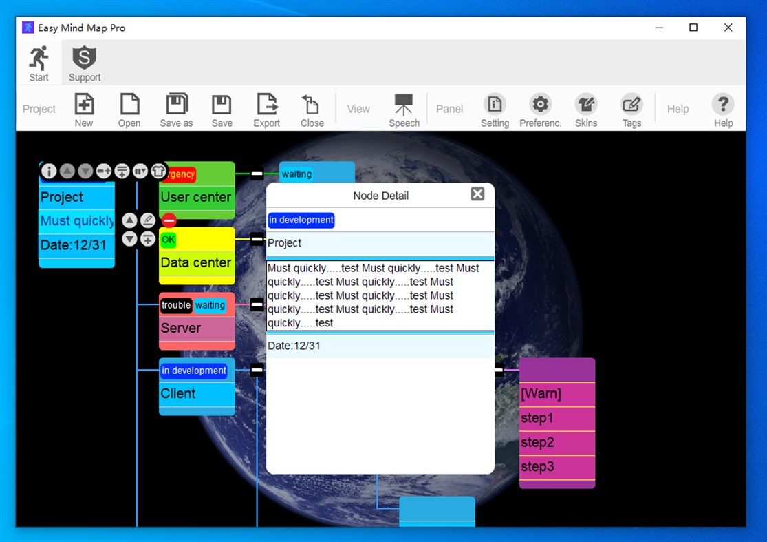The height and width of the screenshot is (542, 767).
Task: Activate the Speech tool in the toolbar
Action: [x=404, y=109]
